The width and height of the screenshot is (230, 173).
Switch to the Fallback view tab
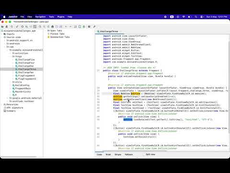pyautogui.click(x=129, y=154)
